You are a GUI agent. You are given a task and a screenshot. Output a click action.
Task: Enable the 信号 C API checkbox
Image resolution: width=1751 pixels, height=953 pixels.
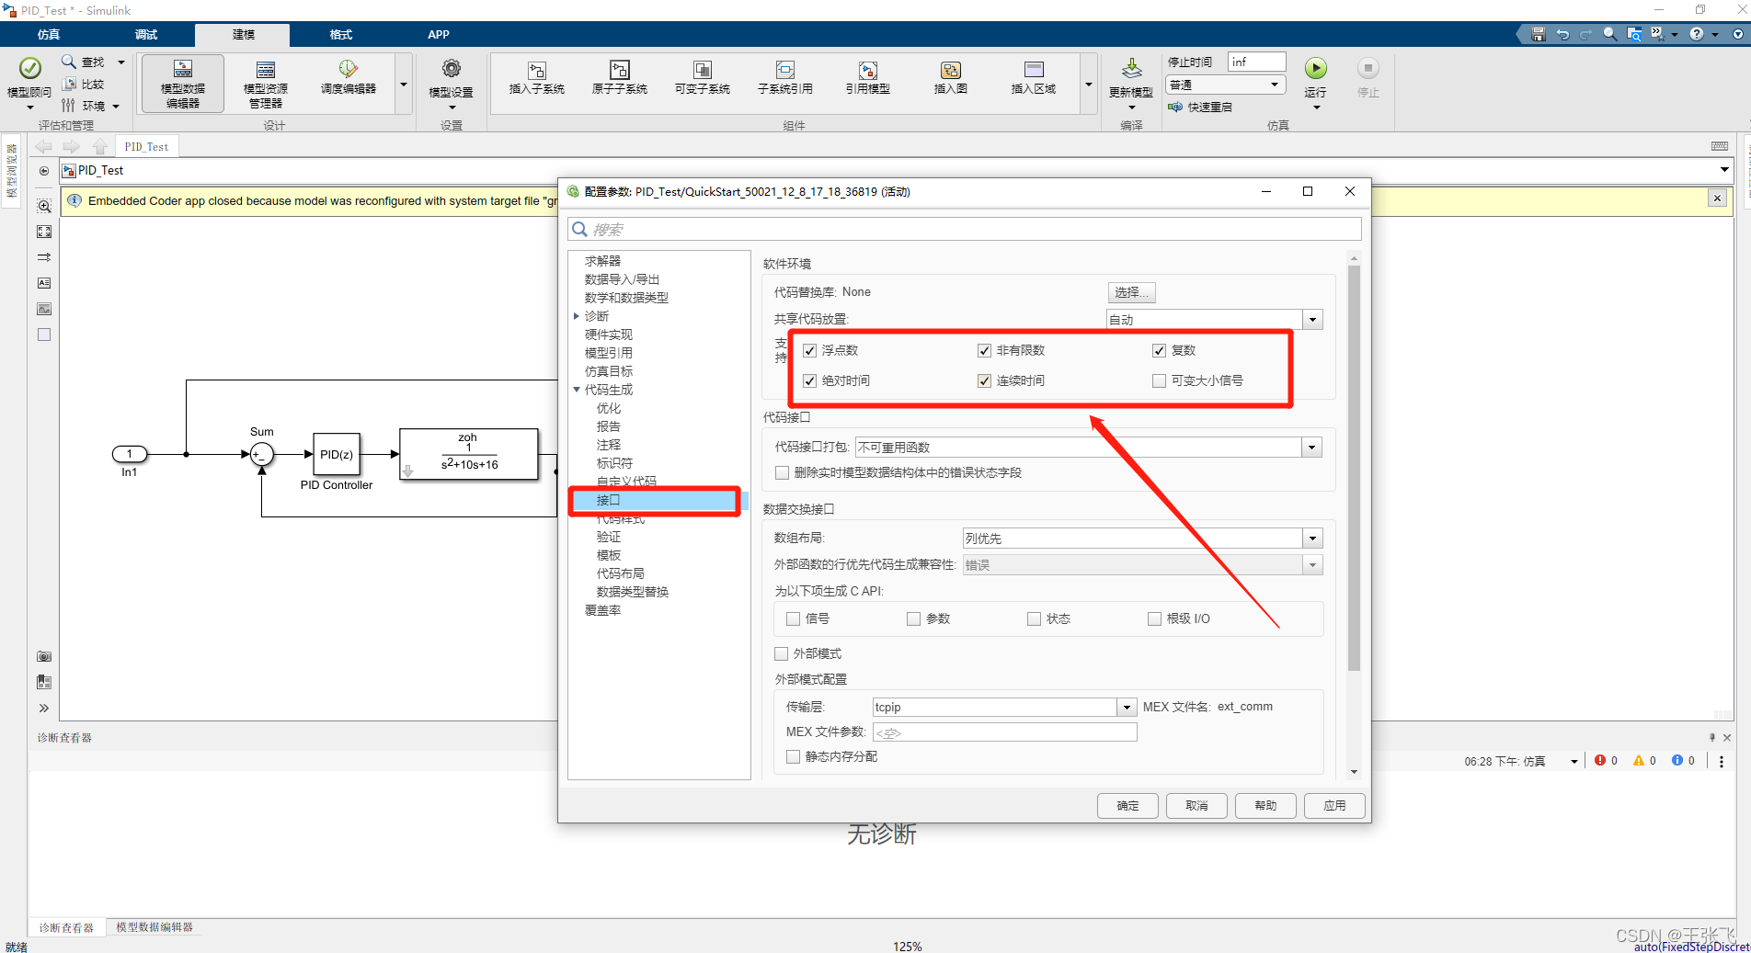(794, 618)
